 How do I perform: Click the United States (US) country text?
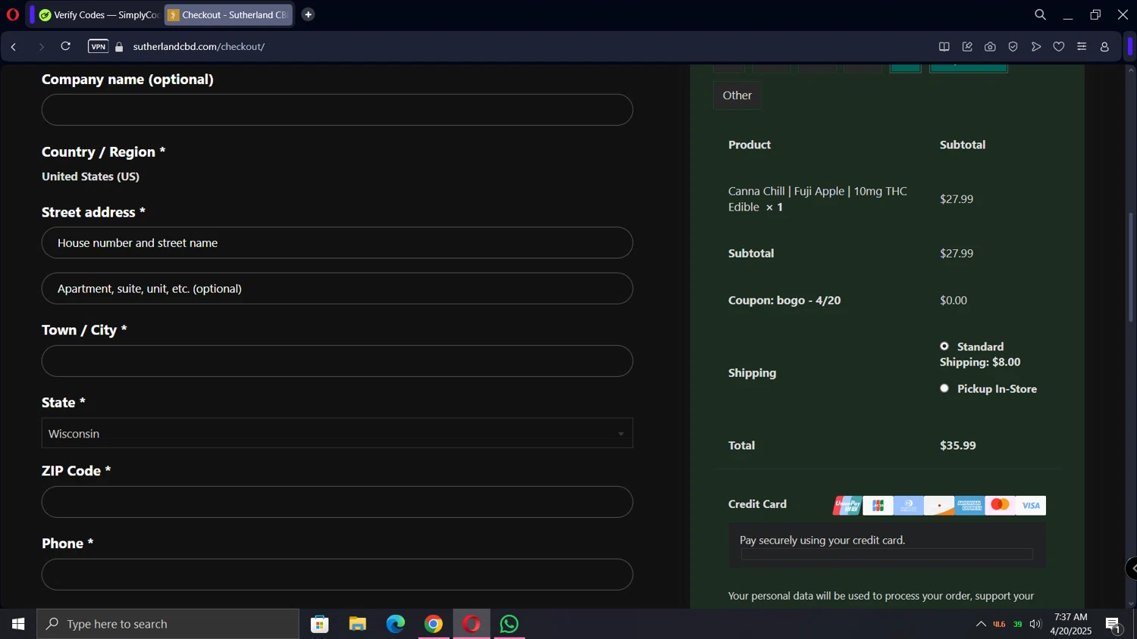click(x=90, y=176)
